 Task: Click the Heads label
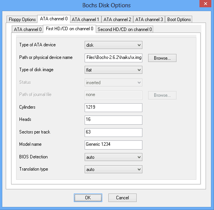pyautogui.click(x=25, y=119)
